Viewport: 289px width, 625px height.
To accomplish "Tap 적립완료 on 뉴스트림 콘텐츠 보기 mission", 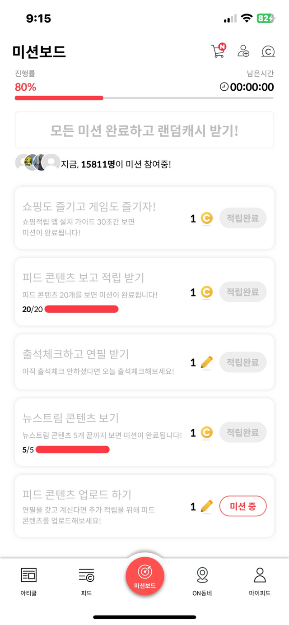I will coord(243,433).
